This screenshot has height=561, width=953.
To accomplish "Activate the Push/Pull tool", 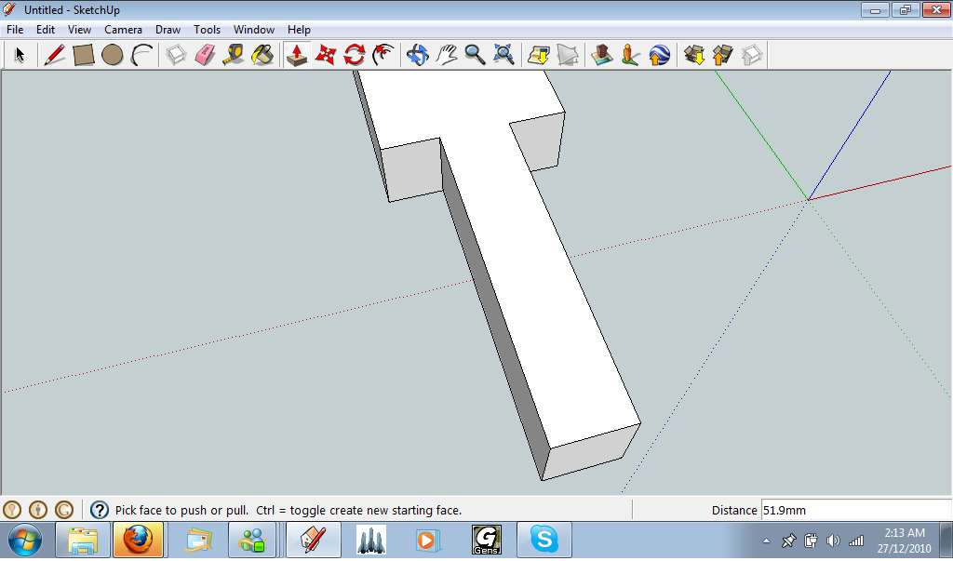I will [297, 55].
